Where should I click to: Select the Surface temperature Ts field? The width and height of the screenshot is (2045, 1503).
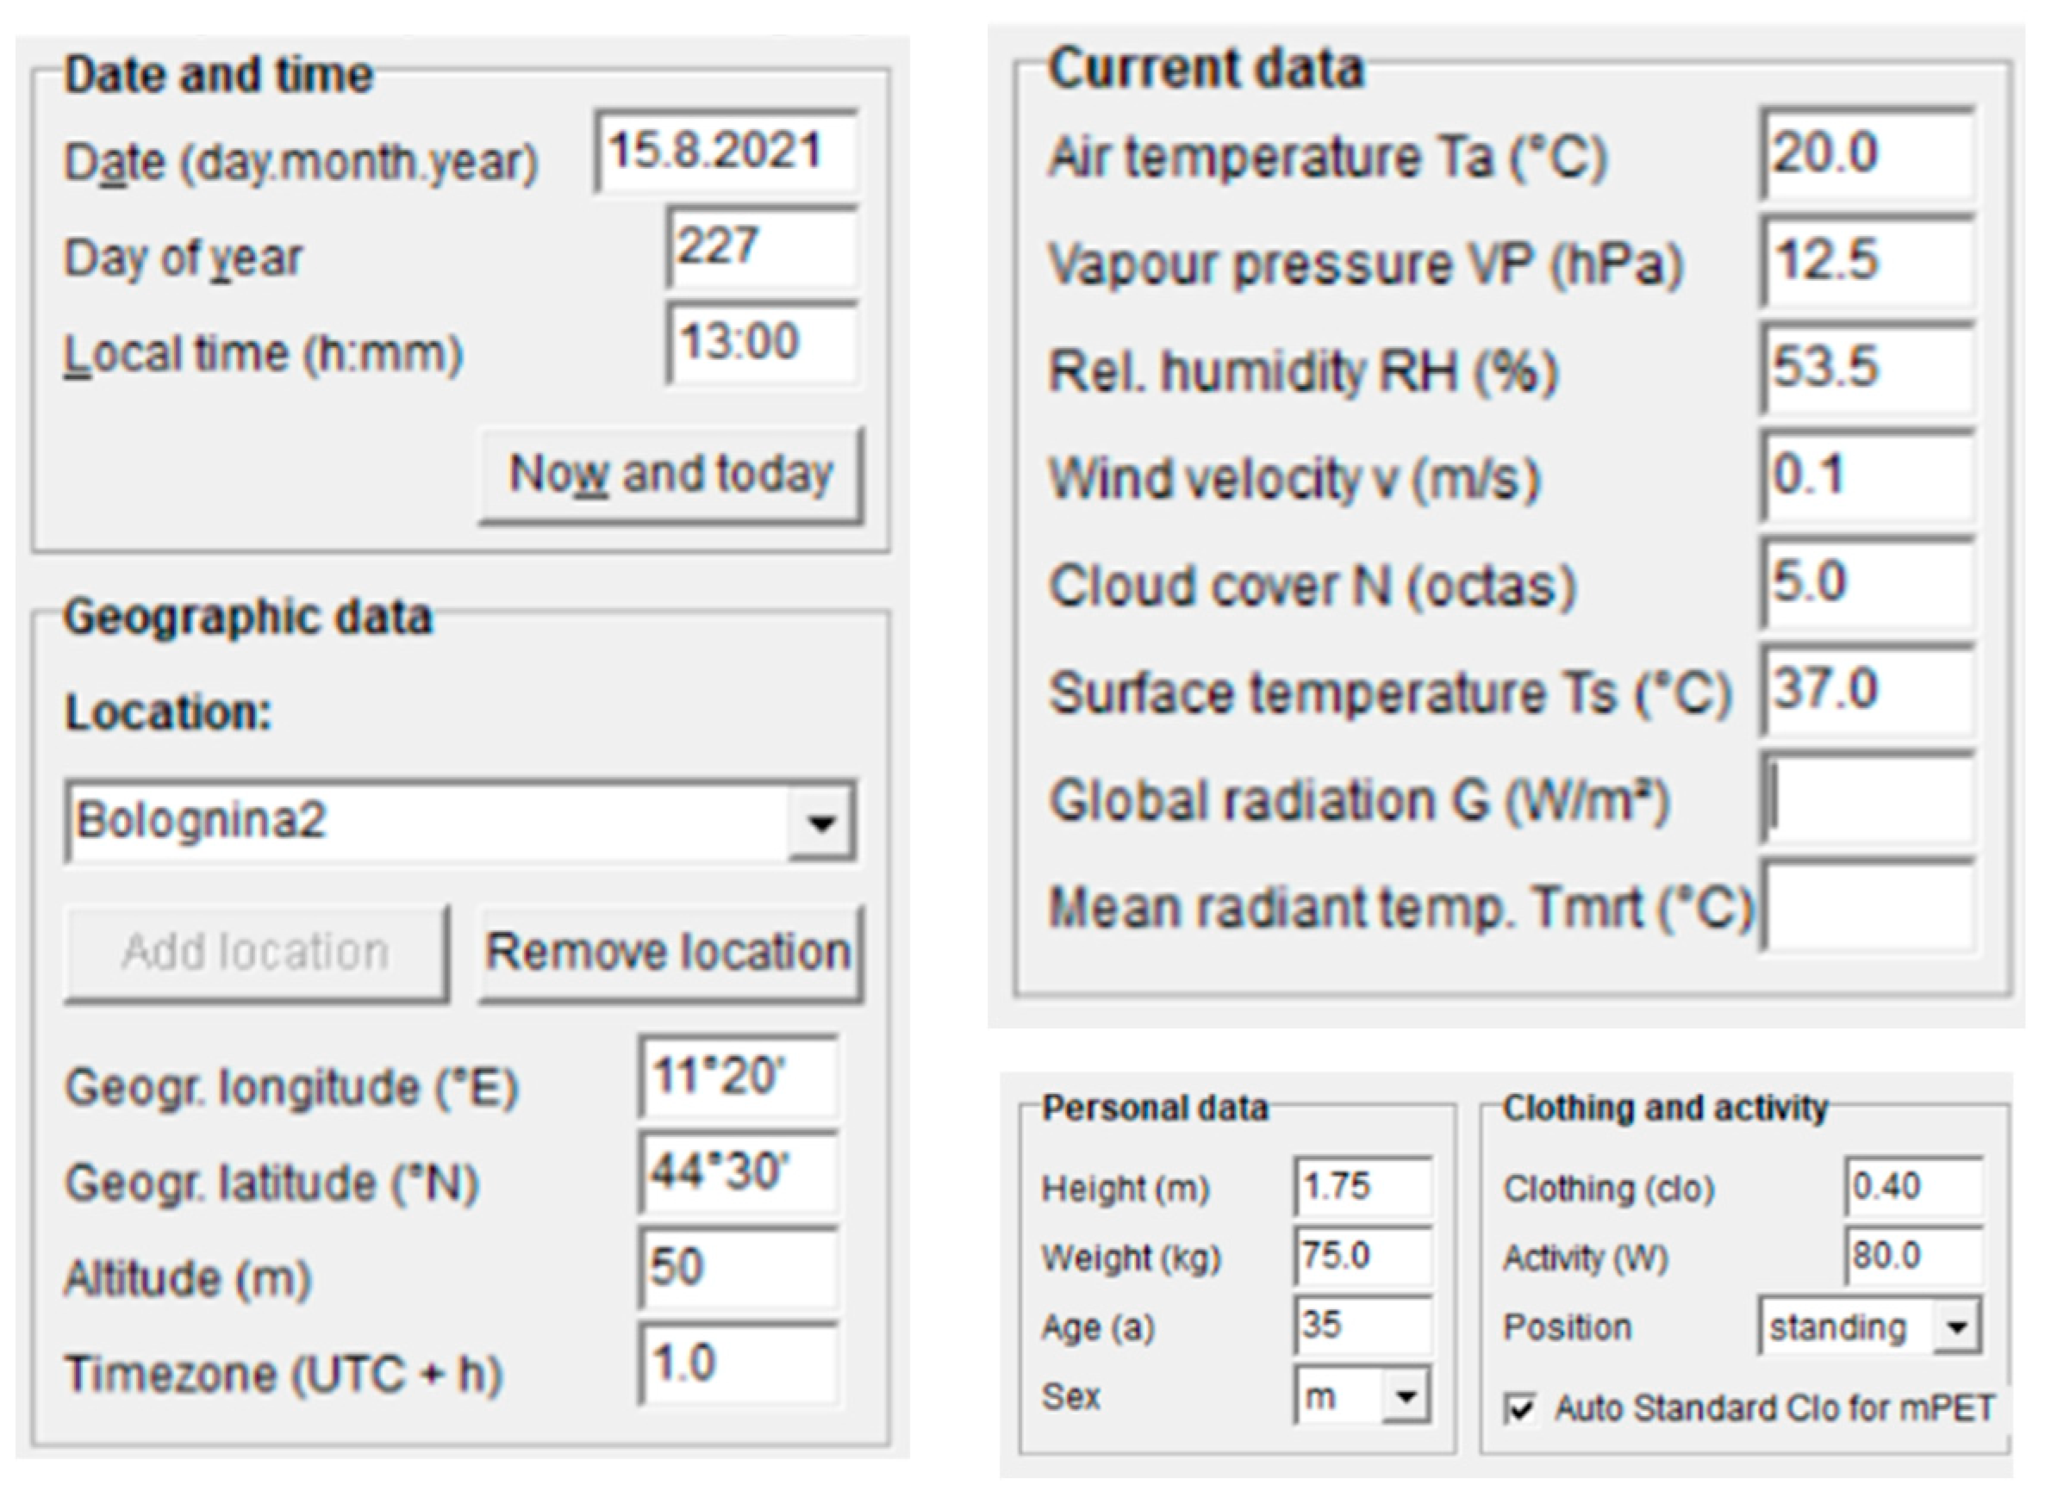click(x=1867, y=690)
